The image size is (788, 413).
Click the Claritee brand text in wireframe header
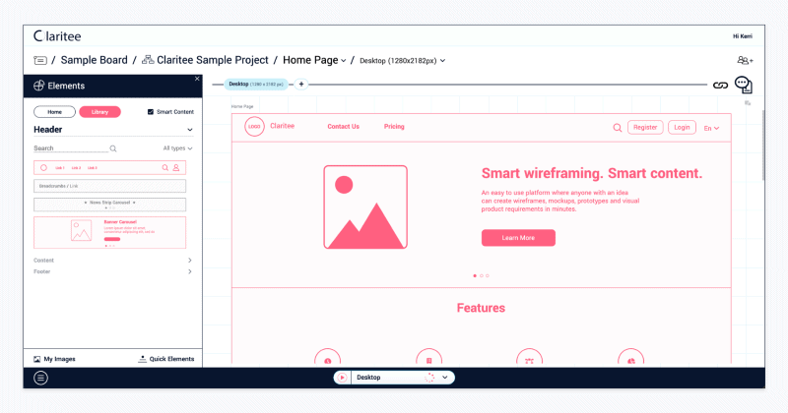(282, 126)
